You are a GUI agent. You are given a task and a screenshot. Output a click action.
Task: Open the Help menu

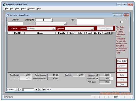(x=39, y=9)
